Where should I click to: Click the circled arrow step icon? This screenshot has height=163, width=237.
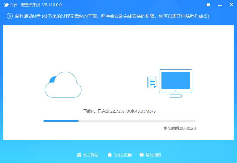pyautogui.click(x=10, y=16)
